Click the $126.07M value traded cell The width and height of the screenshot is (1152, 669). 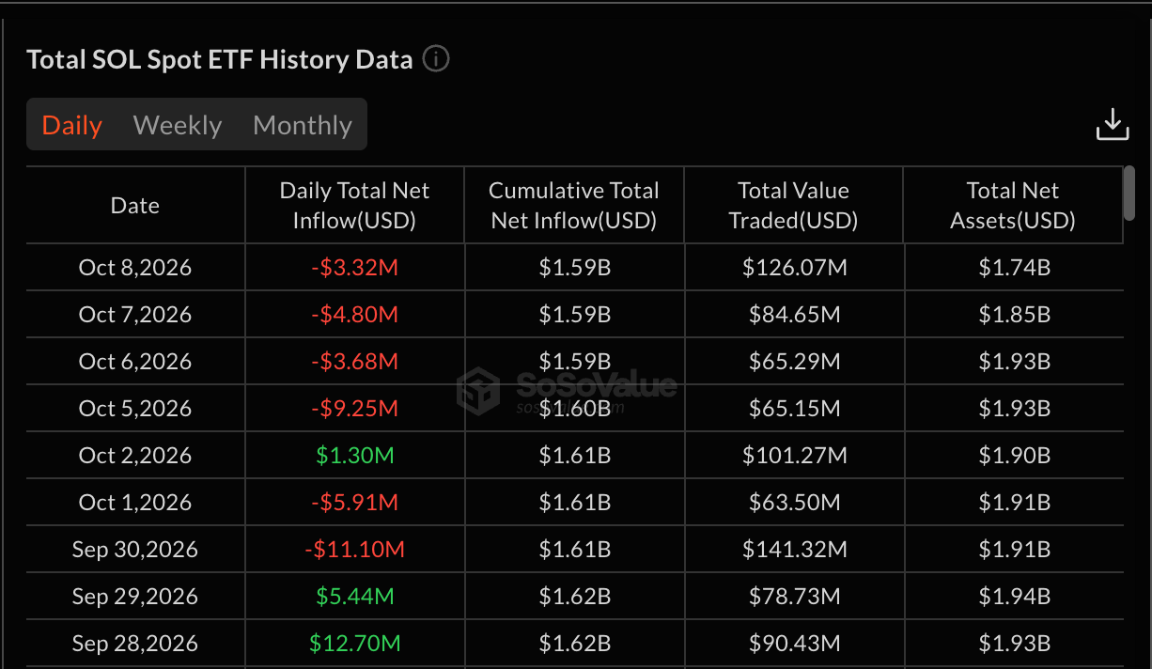coord(795,268)
